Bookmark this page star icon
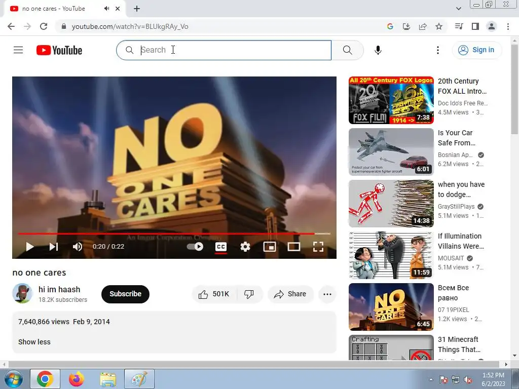Image resolution: width=519 pixels, height=389 pixels. coord(439,26)
